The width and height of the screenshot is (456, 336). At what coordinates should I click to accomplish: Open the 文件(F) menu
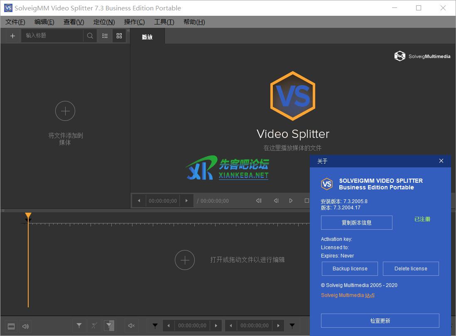(15, 22)
